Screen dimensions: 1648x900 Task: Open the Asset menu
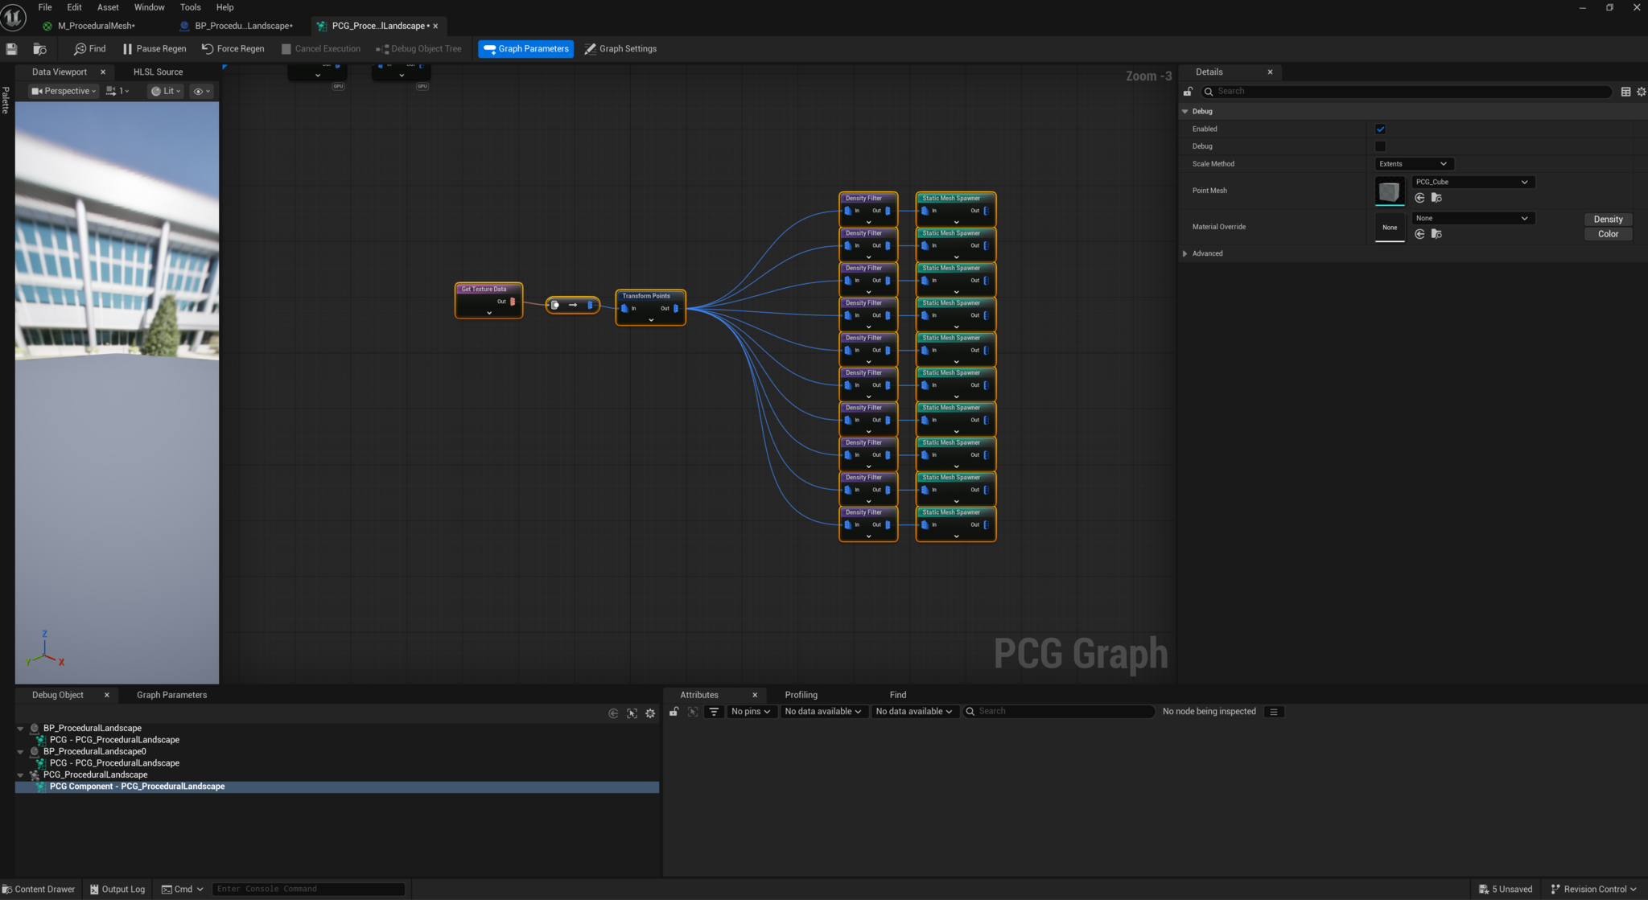(108, 7)
